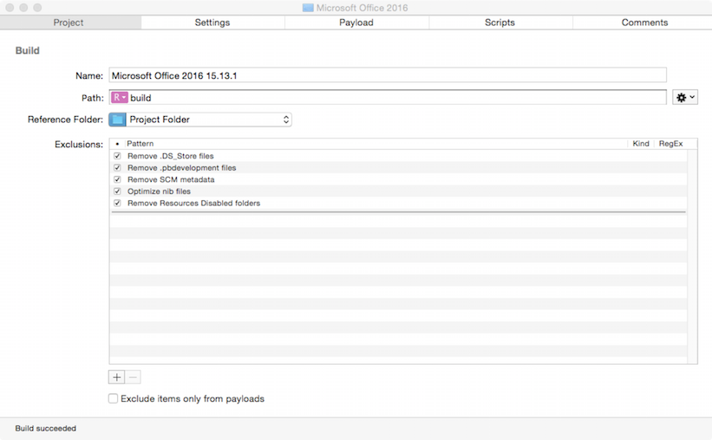The height and width of the screenshot is (440, 712).
Task: Switch to the Project tab
Action: click(70, 23)
